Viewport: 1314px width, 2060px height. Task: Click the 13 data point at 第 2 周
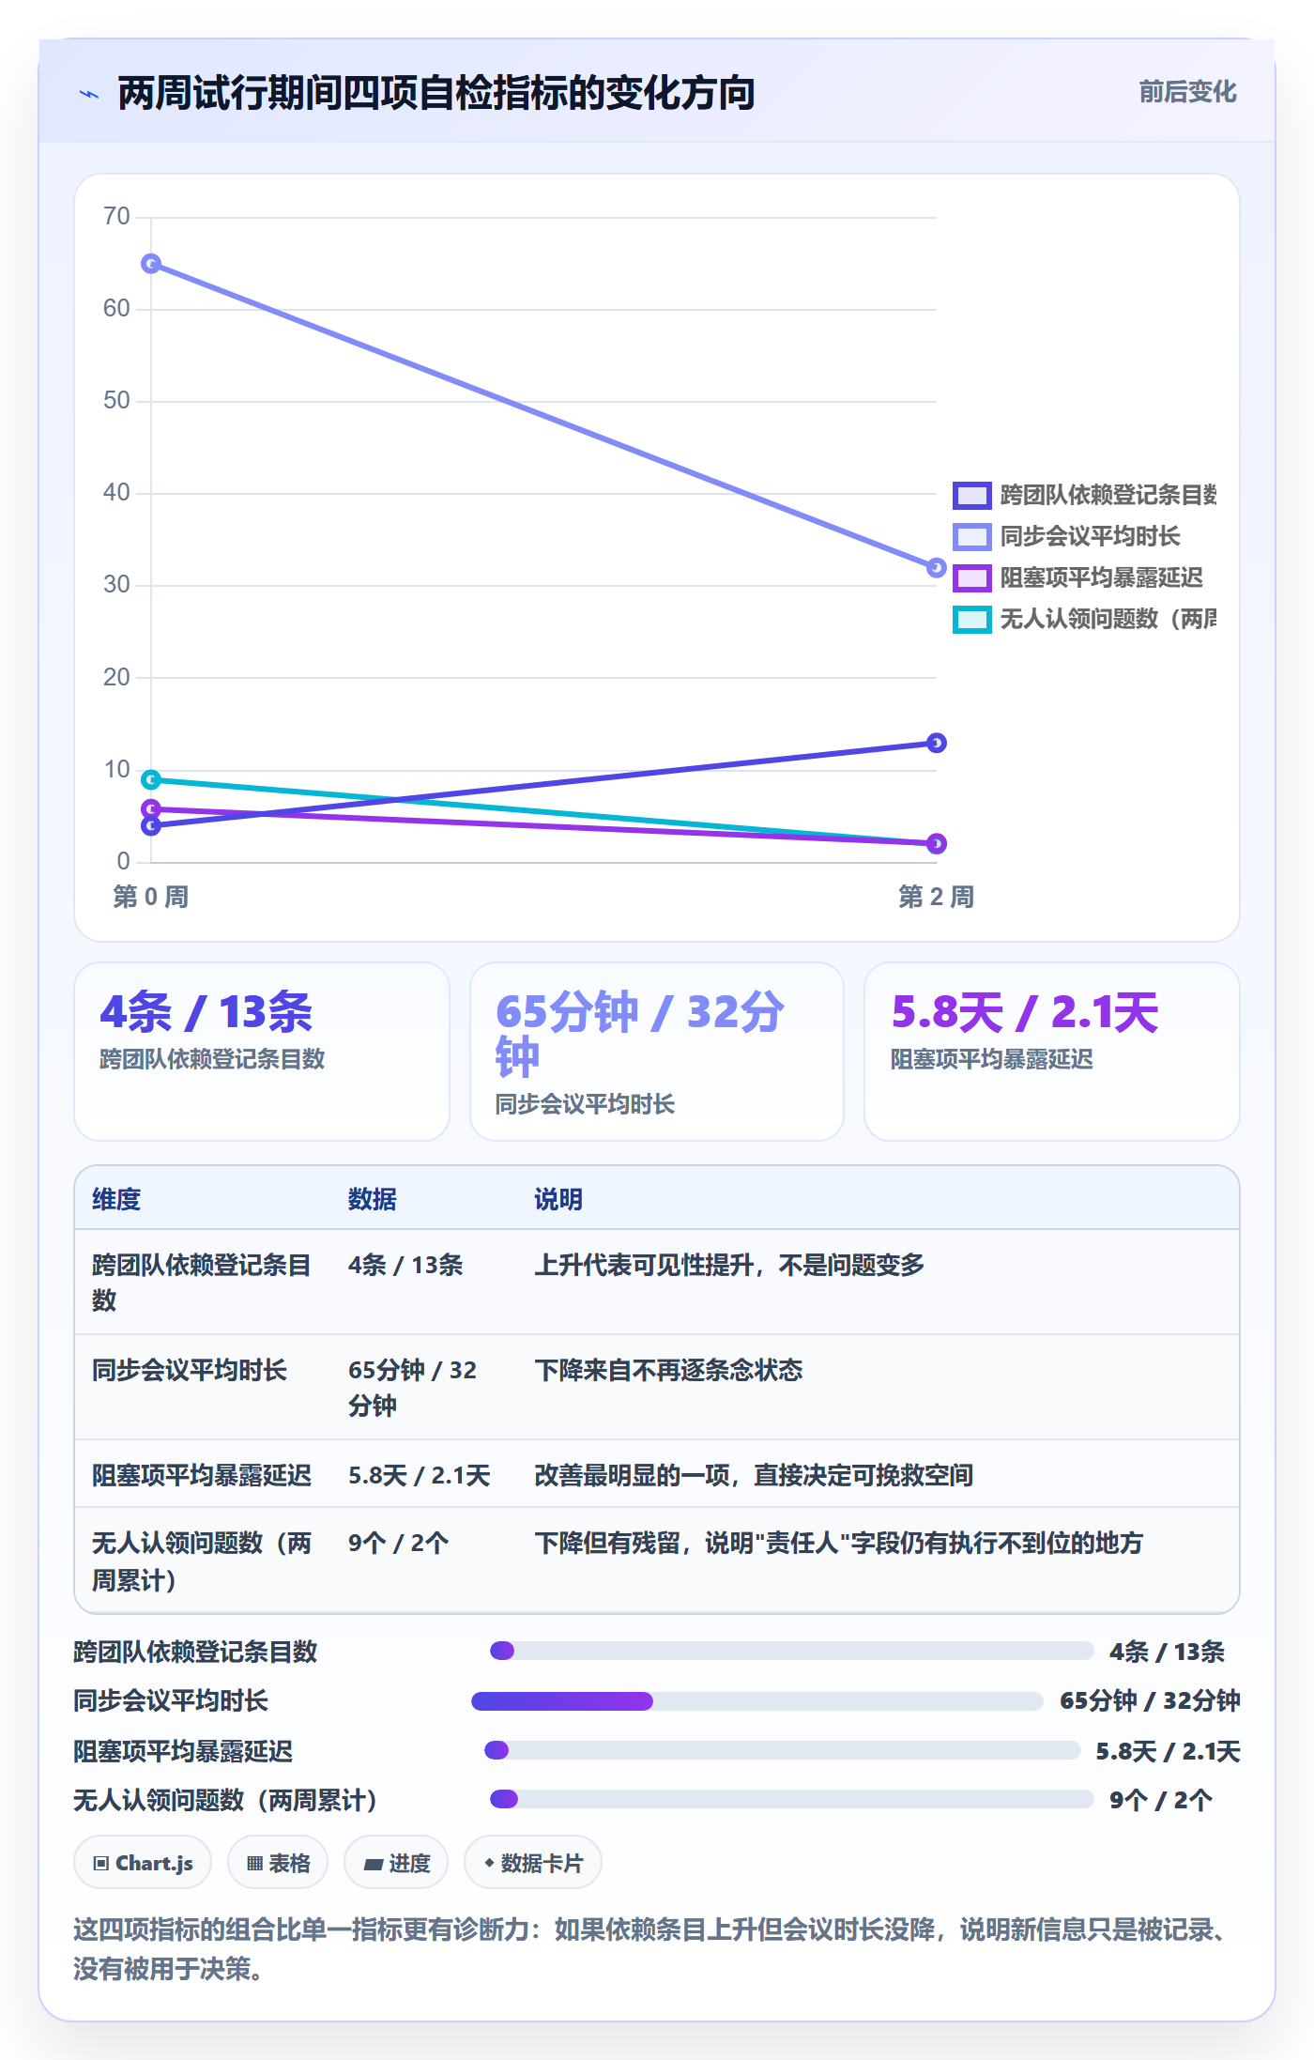tap(936, 743)
